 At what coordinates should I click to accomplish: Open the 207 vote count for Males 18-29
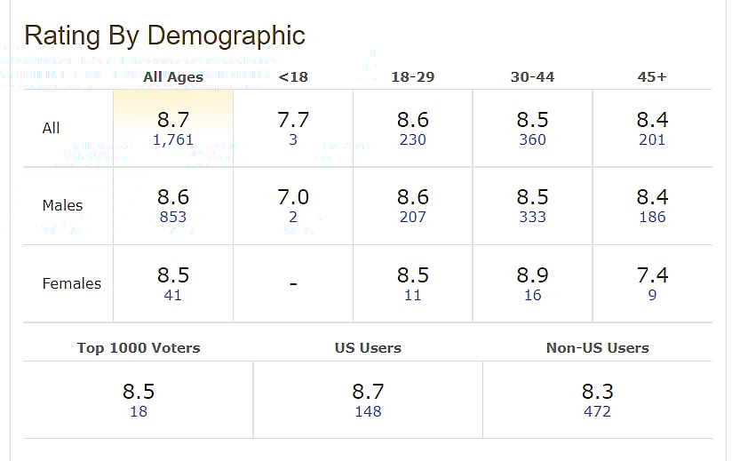(x=413, y=217)
